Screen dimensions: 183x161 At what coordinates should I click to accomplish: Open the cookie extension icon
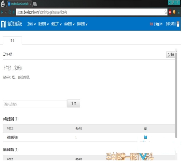tap(174, 12)
